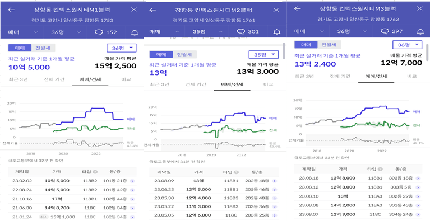Click the scrollbar in the M2 panel
The height and width of the screenshot is (221, 430).
tap(284, 51)
